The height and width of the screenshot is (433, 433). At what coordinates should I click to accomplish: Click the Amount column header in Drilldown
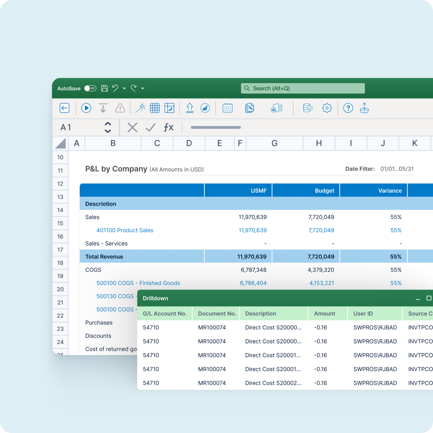pyautogui.click(x=325, y=313)
